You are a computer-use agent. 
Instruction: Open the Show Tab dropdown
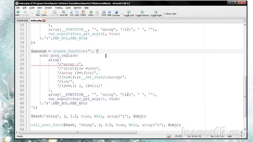pos(170,14)
